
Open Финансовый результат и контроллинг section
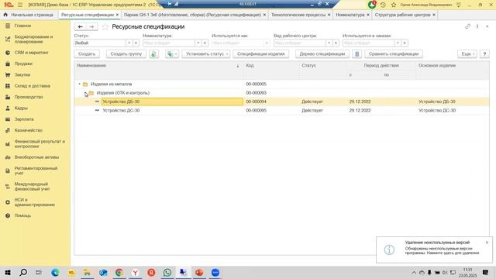coord(40,144)
